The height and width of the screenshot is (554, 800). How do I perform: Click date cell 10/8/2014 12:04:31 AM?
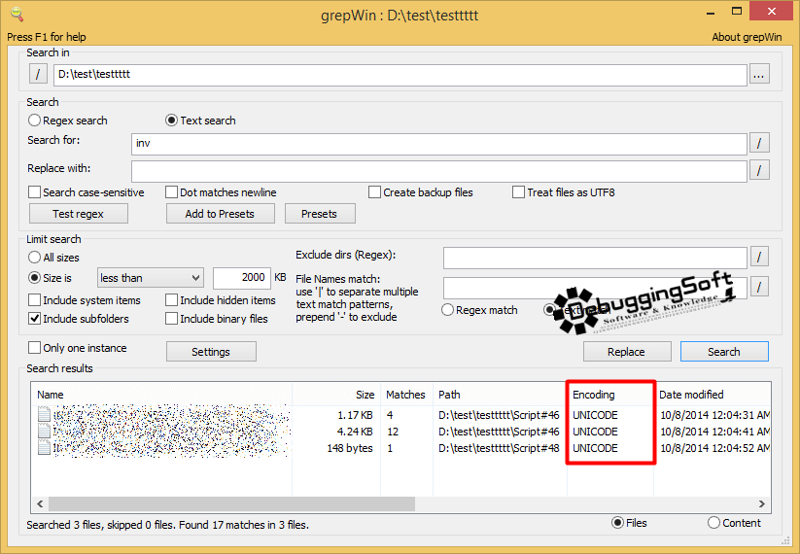[x=714, y=415]
